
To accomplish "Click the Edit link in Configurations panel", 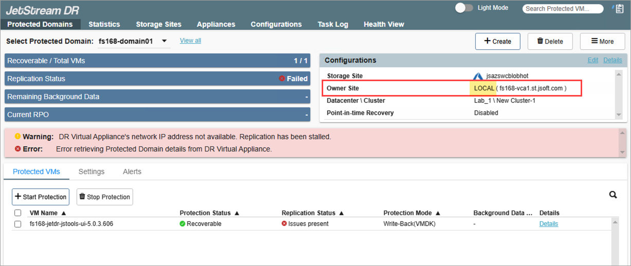I will pos(592,60).
